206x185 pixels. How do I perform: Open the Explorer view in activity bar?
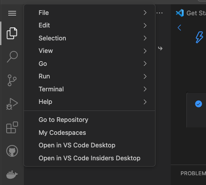click(12, 33)
